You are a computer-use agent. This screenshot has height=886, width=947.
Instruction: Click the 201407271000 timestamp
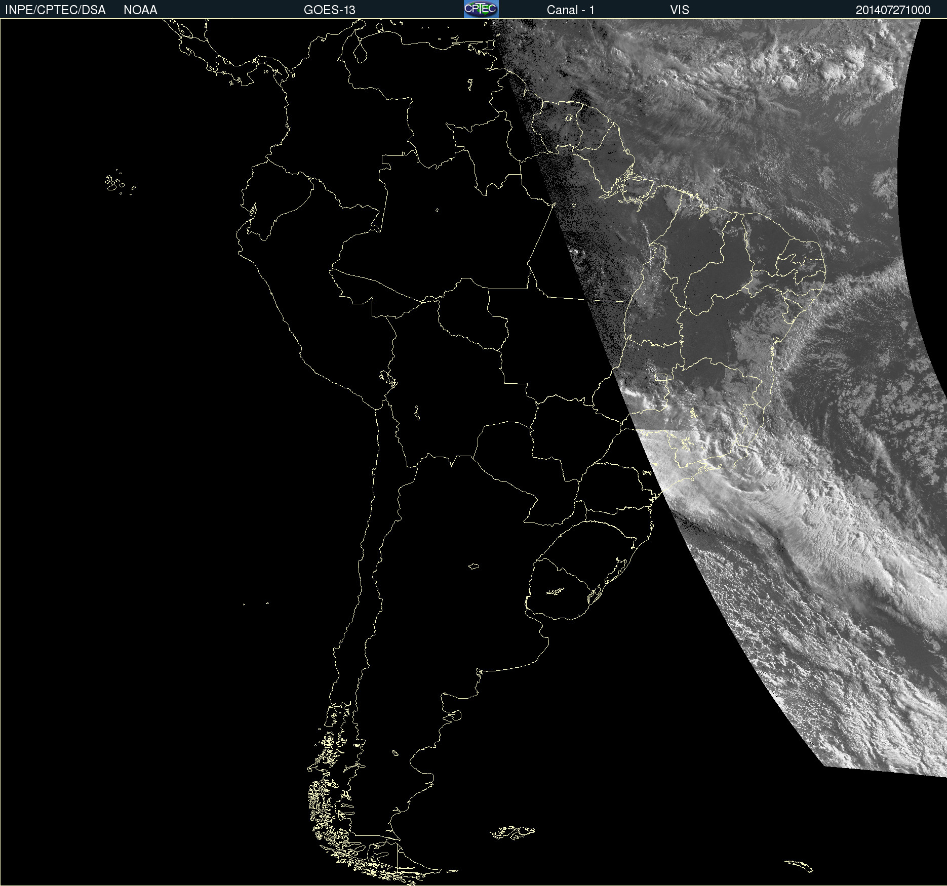[893, 10]
